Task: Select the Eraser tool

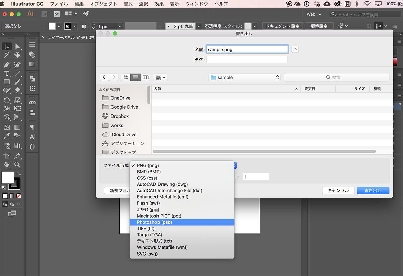Action: 17,90
